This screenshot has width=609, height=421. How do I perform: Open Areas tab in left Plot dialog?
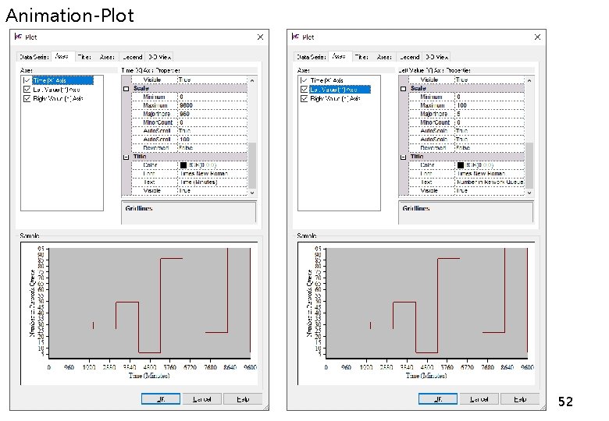click(107, 57)
